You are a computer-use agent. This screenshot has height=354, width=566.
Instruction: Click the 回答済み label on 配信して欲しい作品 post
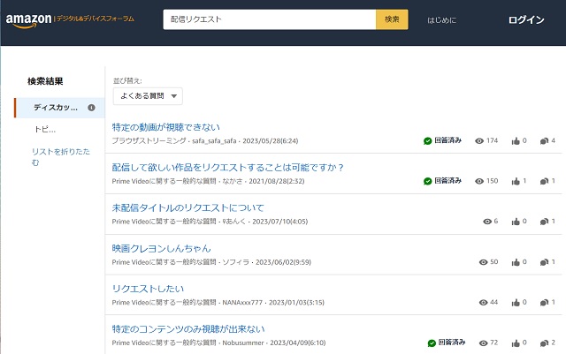tap(448, 181)
